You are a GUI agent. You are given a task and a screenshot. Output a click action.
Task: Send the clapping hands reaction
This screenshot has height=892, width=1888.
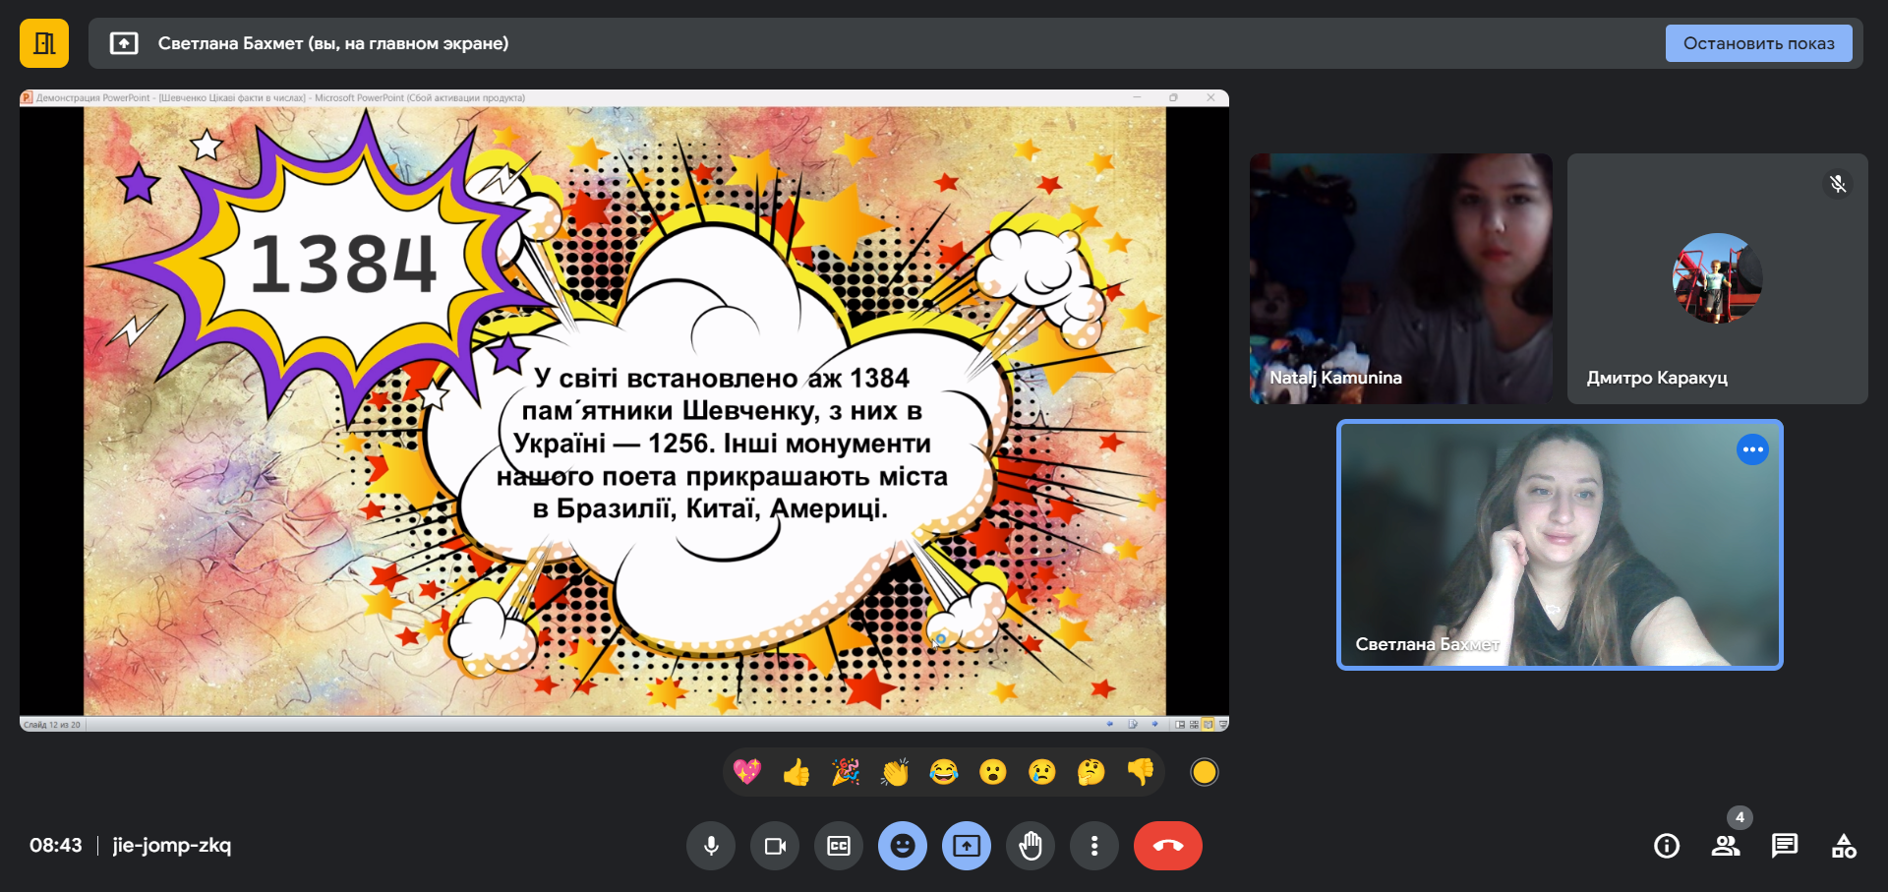click(895, 773)
